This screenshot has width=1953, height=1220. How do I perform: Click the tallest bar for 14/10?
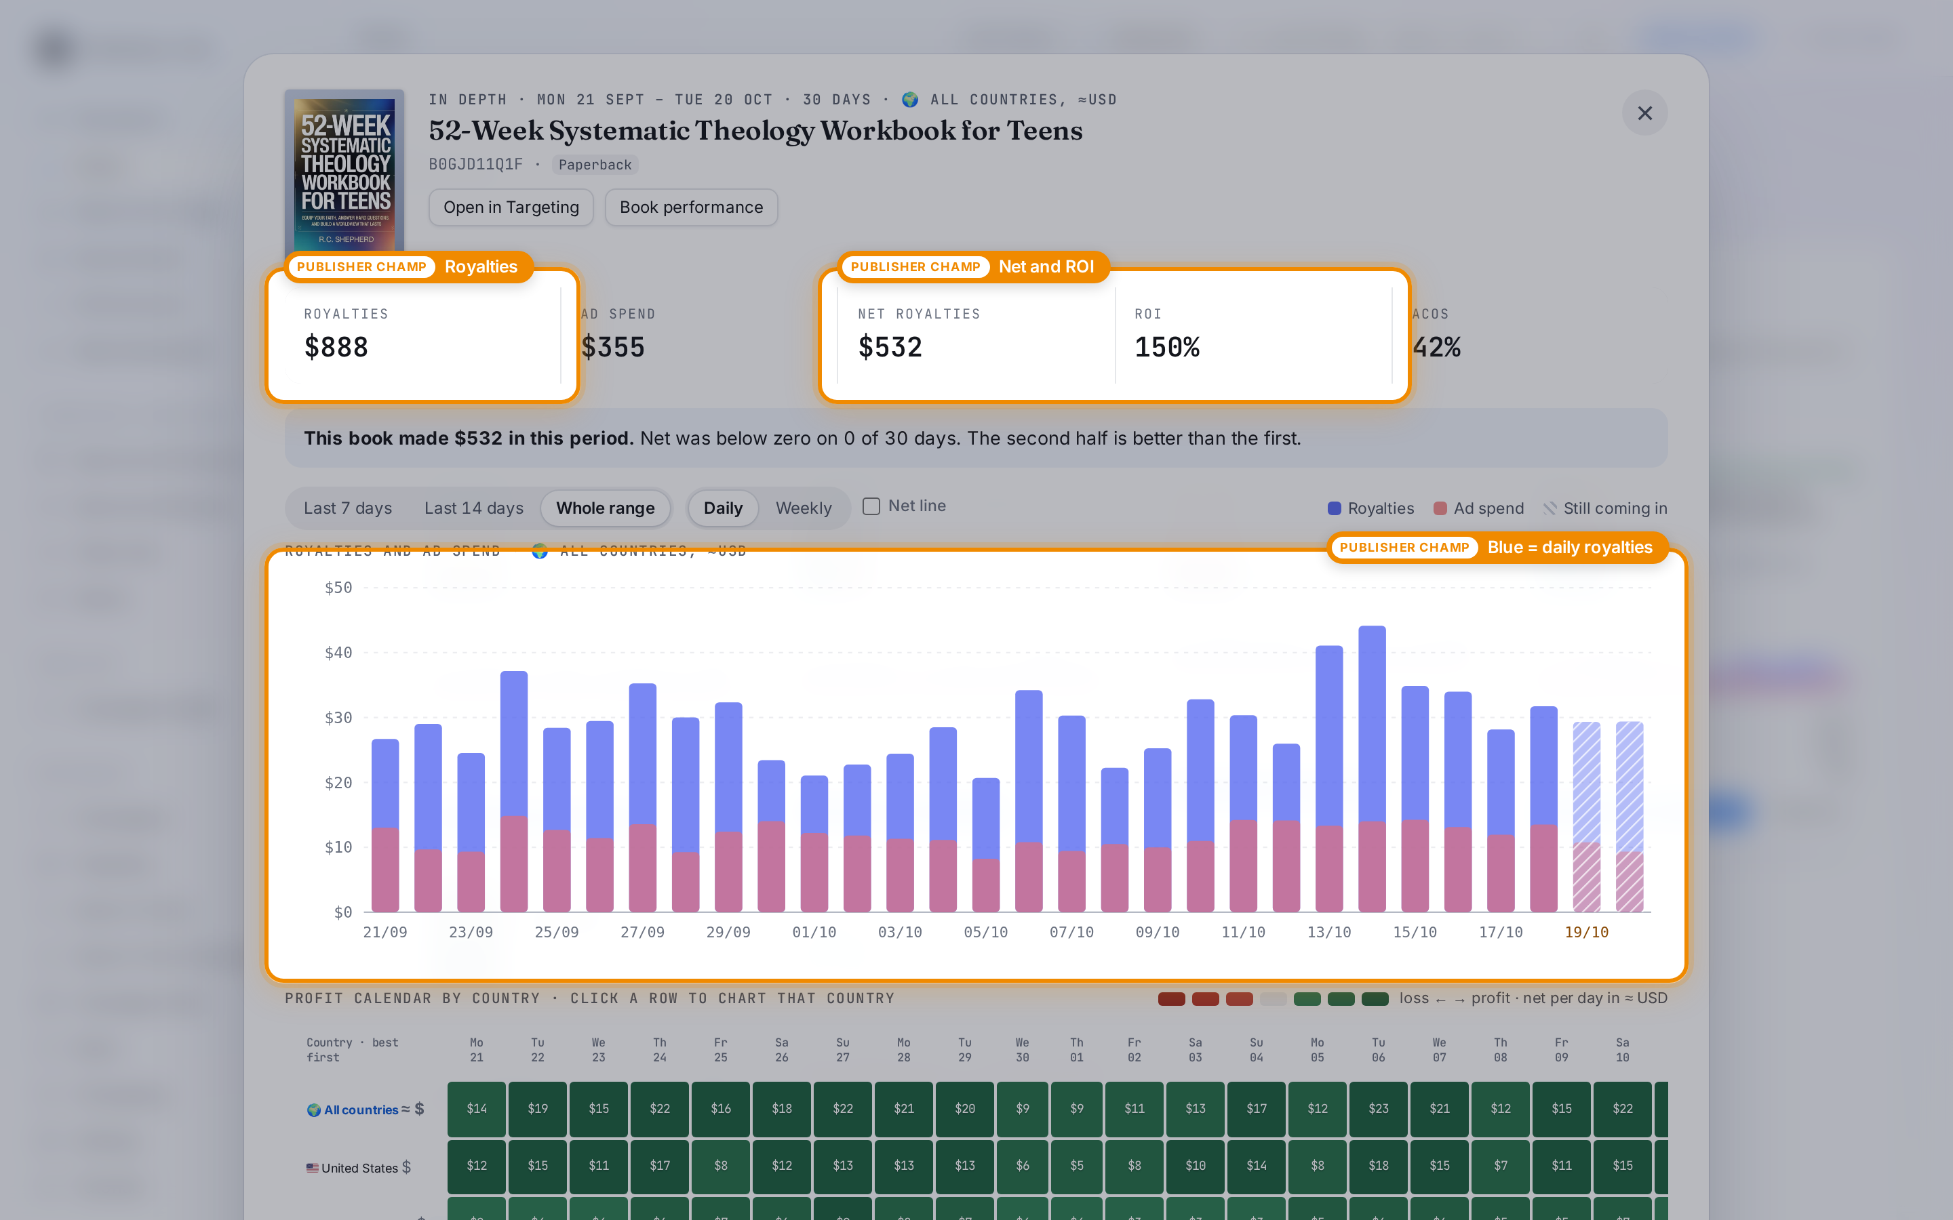click(1372, 769)
